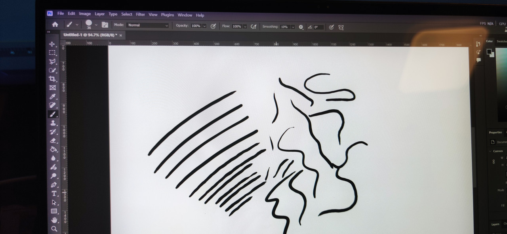Open the Window menu
The height and width of the screenshot is (234, 507).
click(185, 15)
